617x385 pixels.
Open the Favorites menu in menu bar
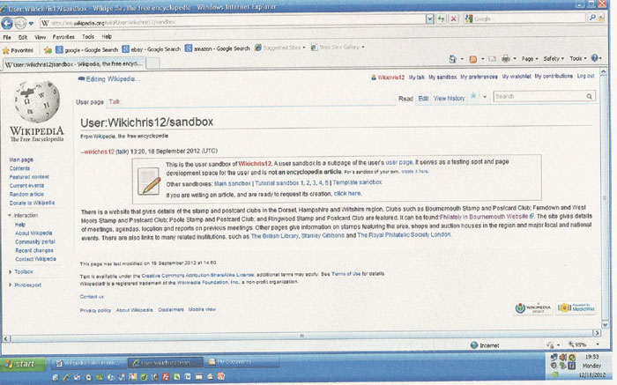[x=63, y=37]
